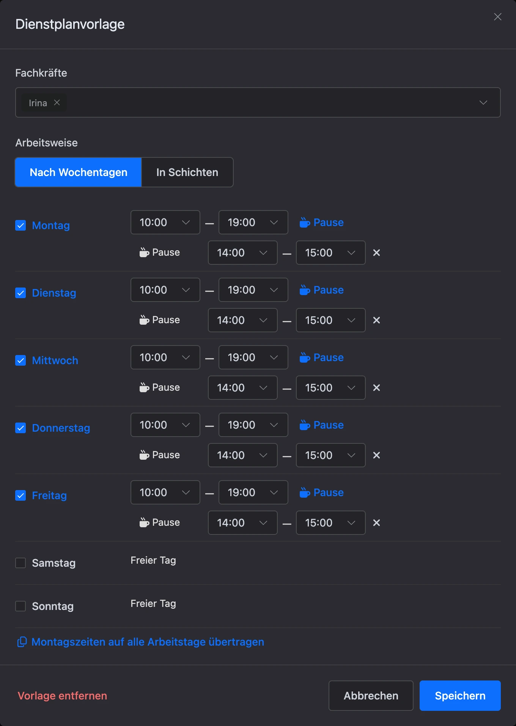Add a pause to Donnerstag
The image size is (516, 726).
coord(321,425)
